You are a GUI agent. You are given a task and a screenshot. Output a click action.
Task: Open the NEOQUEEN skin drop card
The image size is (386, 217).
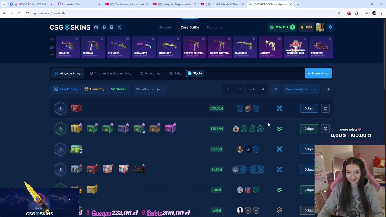coord(321,47)
